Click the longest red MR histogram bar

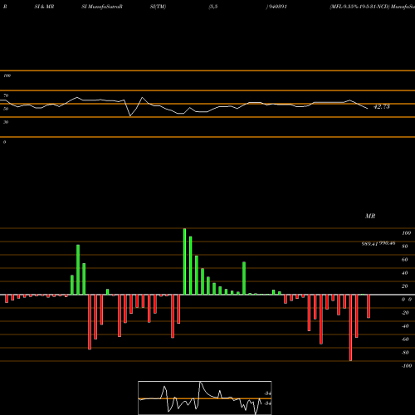click(350, 328)
